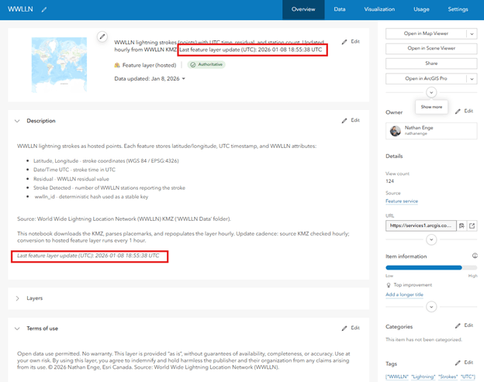Expand Open in ArcGIS Pro dropdown arrow
The image size is (484, 382).
[x=472, y=78]
